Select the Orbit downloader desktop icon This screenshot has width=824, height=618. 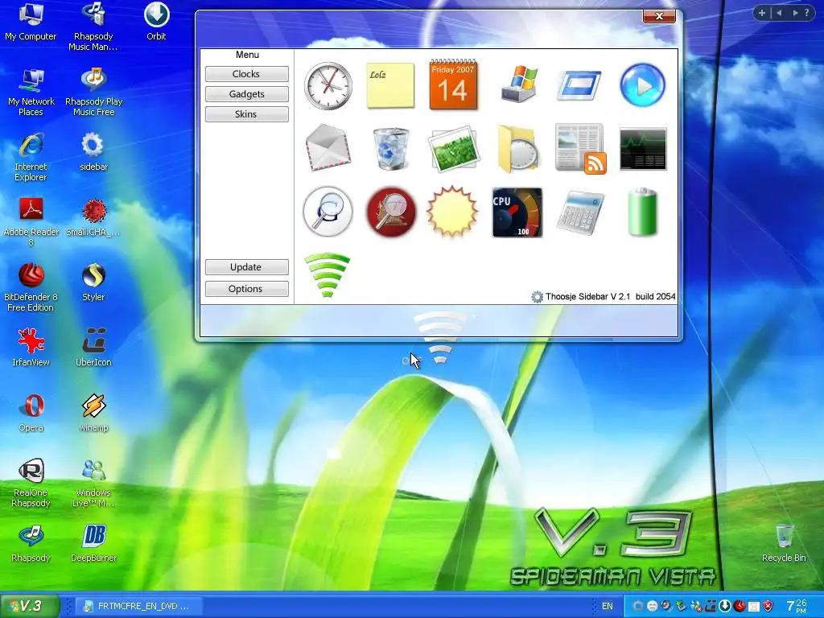pyautogui.click(x=156, y=21)
